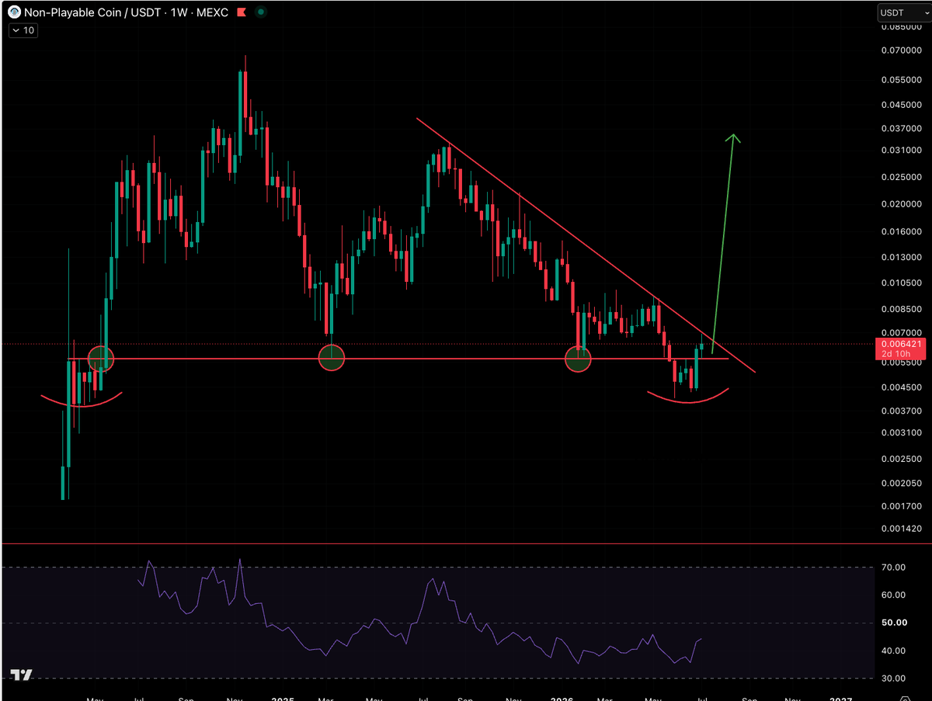Click the 0.020000 price axis label

click(901, 204)
